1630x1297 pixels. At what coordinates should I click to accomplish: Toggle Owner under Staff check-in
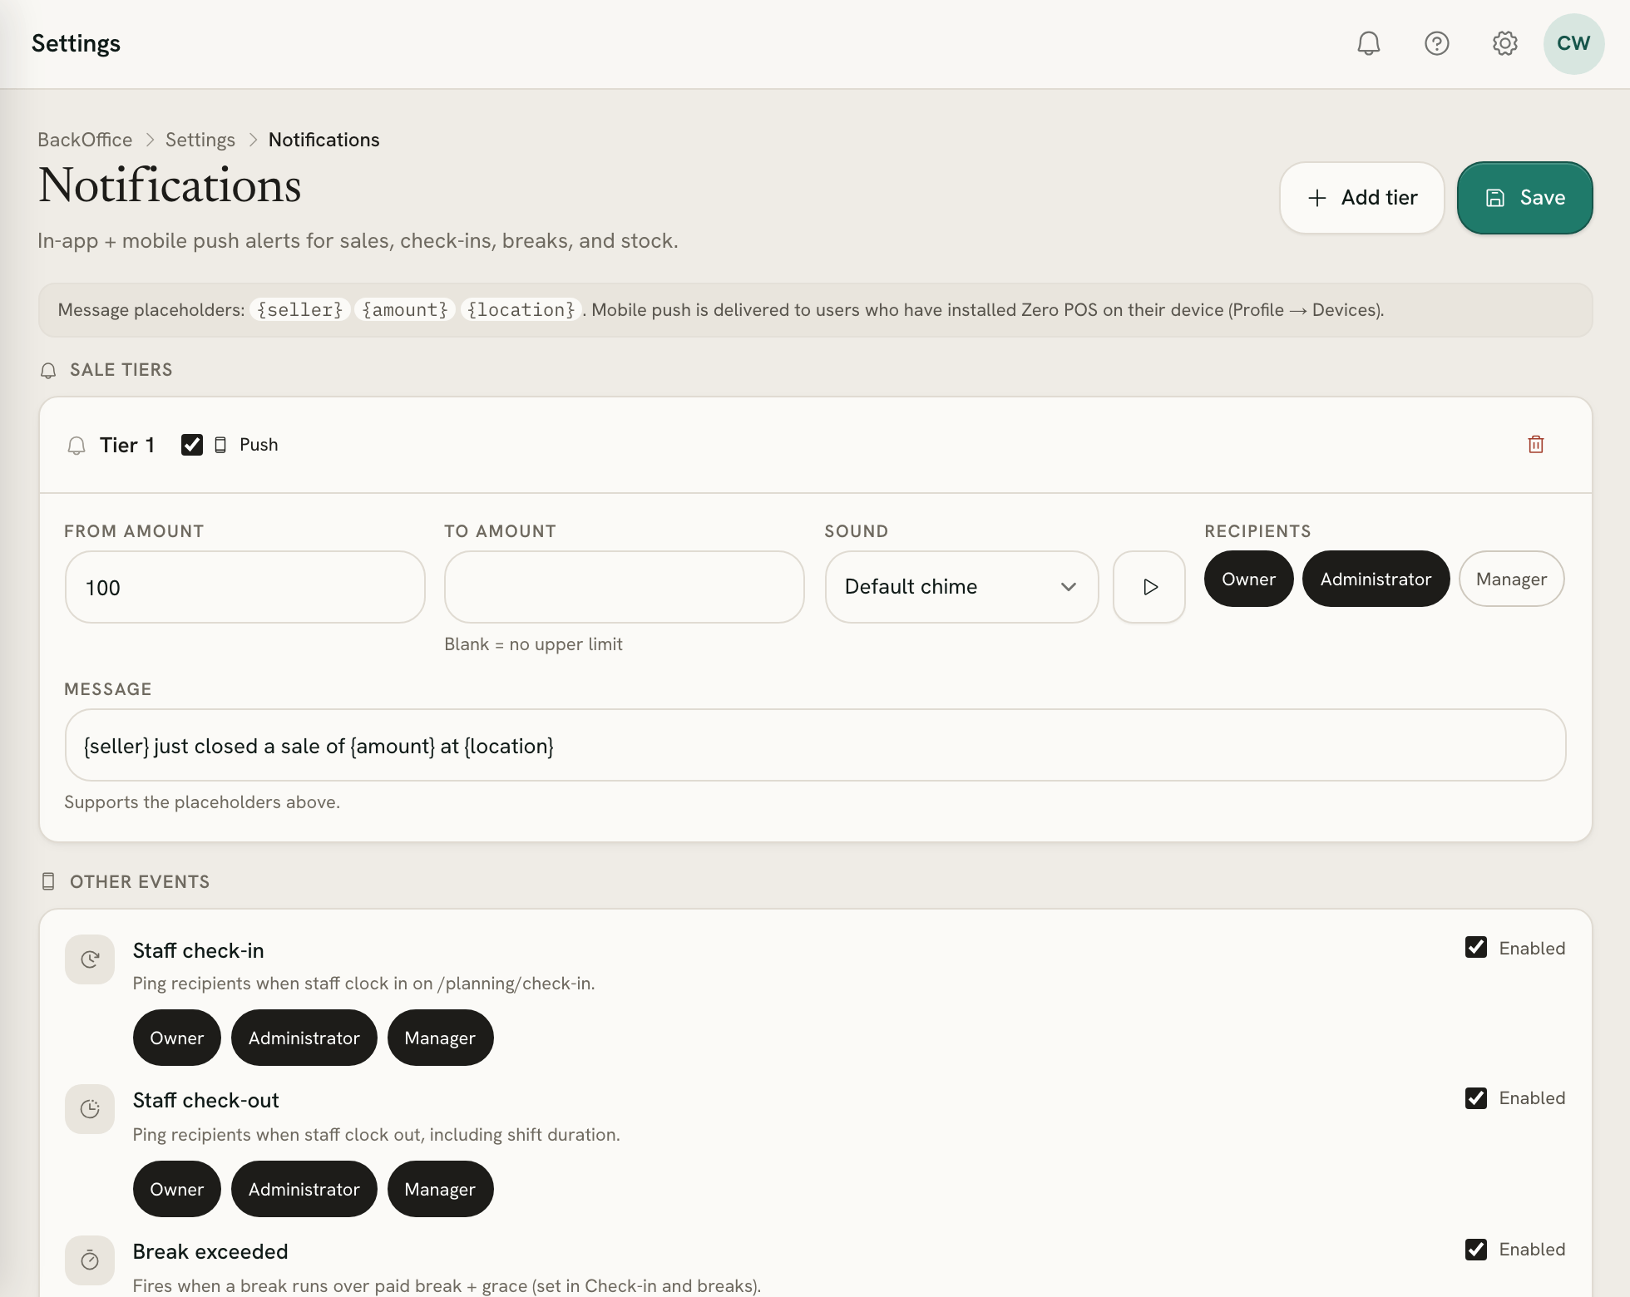click(x=176, y=1038)
